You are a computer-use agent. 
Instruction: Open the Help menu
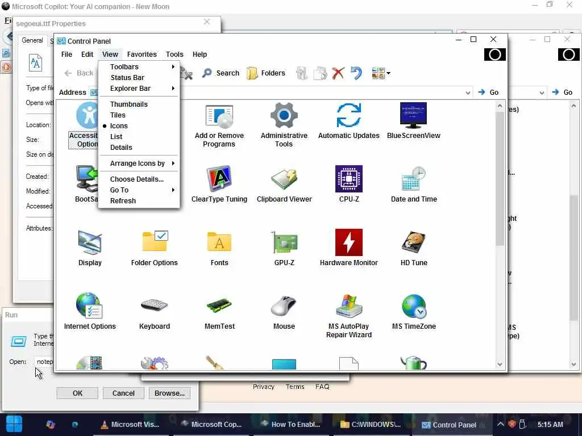click(x=199, y=54)
